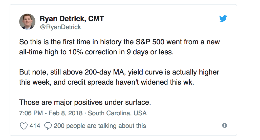260x140 pixels.
Task: Open the @RyanDetrick handle link
Action: point(60,27)
